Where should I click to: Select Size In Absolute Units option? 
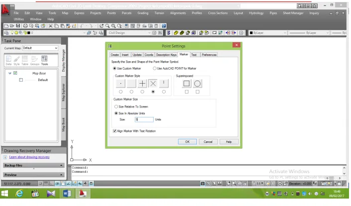coord(116,113)
